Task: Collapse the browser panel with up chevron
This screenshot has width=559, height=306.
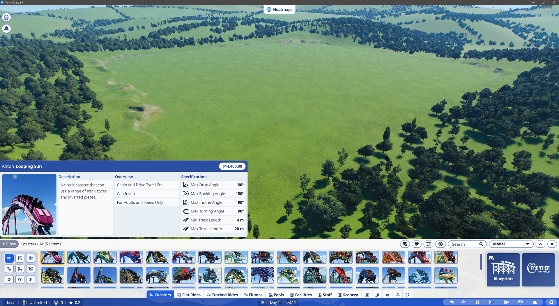Action: (x=540, y=244)
